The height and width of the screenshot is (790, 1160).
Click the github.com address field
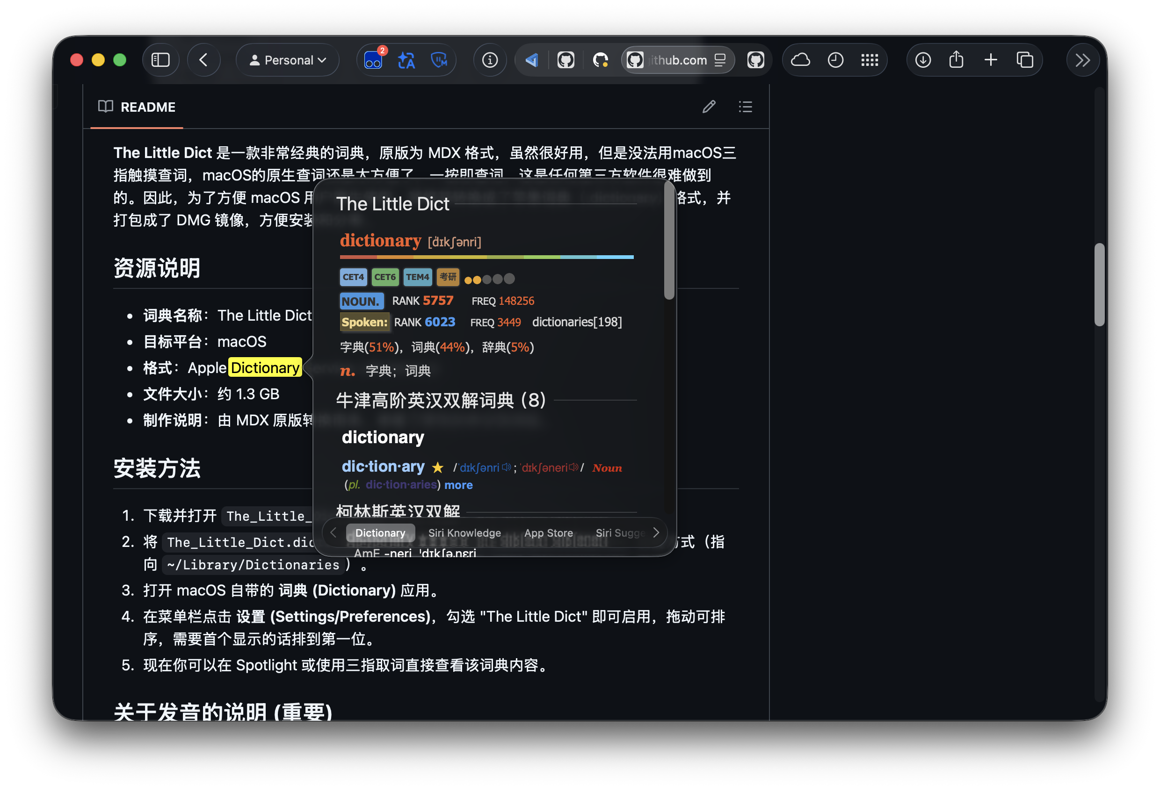coord(677,60)
